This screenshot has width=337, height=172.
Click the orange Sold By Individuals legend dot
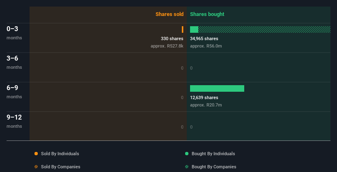[x=36, y=154]
